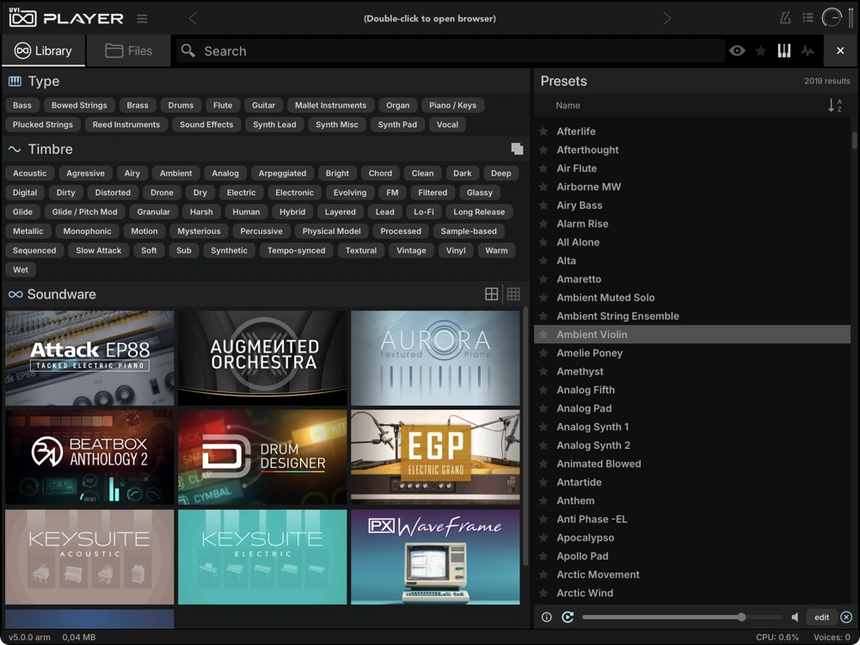This screenshot has width=860, height=645.
Task: Filter by Piano / Keys type
Action: (452, 105)
